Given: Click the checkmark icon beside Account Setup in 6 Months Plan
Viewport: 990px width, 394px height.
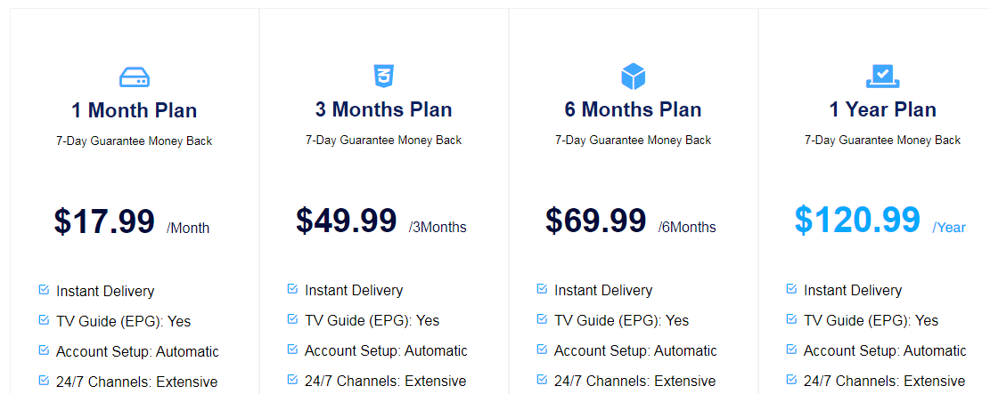Looking at the screenshot, I should pyautogui.click(x=542, y=349).
